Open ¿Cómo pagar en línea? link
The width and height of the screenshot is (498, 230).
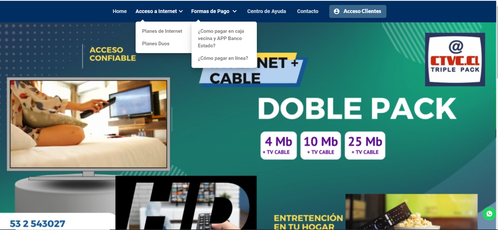tap(223, 58)
